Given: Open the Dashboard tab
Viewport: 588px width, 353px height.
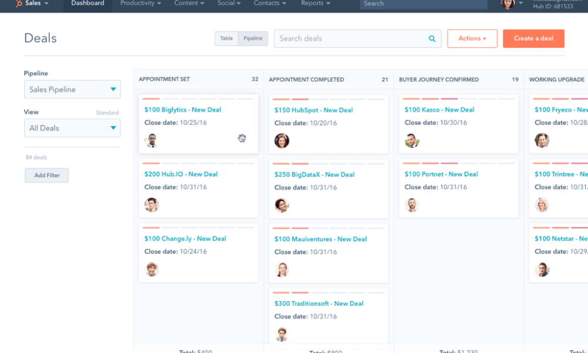Looking at the screenshot, I should coord(88,4).
